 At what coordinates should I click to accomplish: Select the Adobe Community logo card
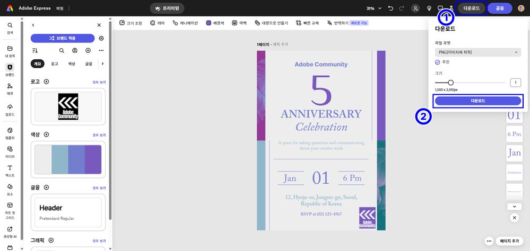pyautogui.click(x=68, y=106)
